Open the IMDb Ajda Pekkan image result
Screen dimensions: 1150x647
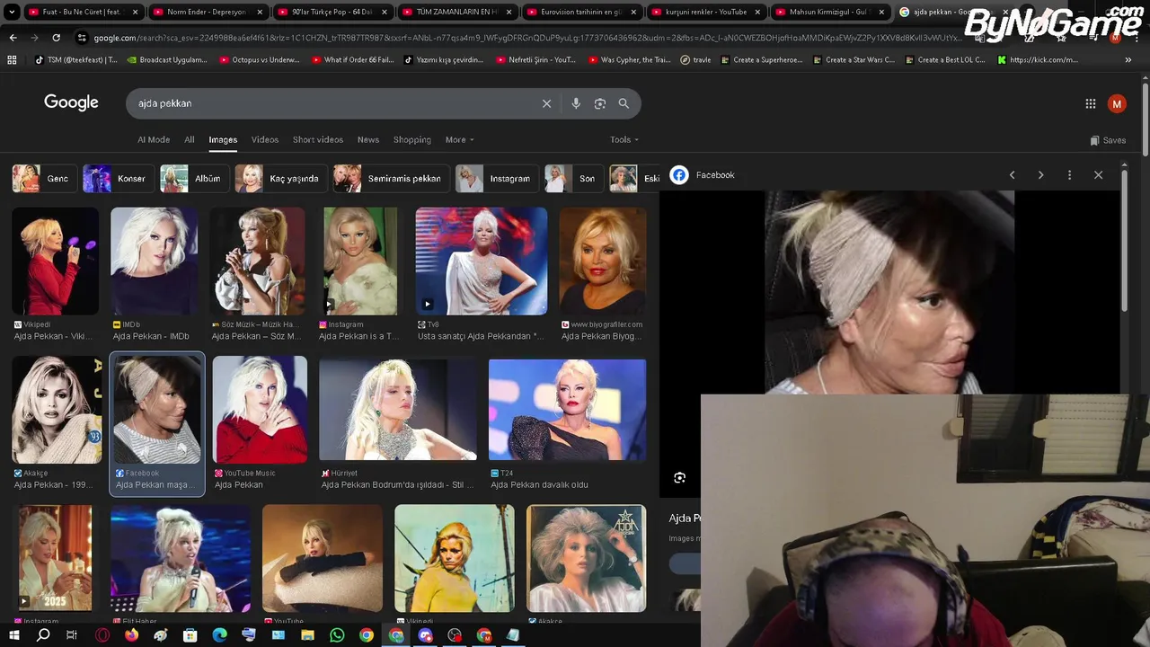[x=155, y=261]
